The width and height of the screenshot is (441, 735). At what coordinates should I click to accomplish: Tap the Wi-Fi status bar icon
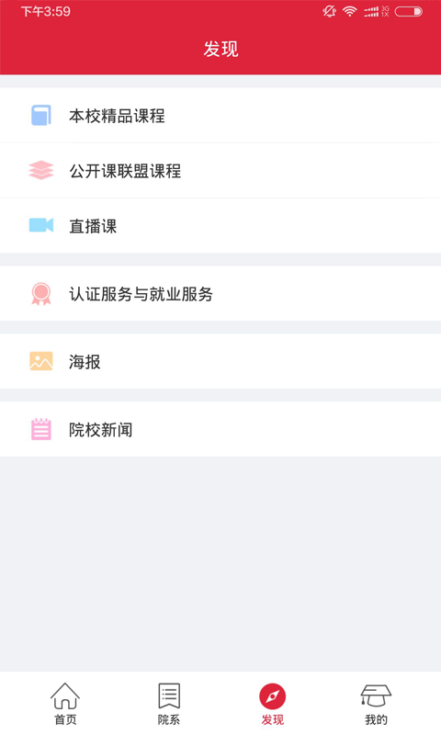click(x=350, y=11)
